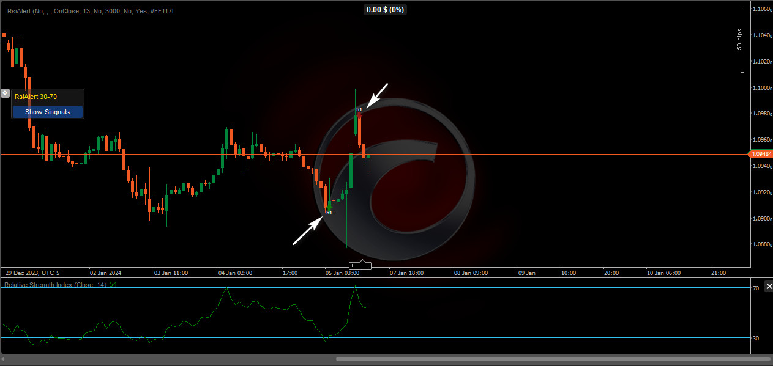Click the RsiAlert indicator parameters title
The width and height of the screenshot is (773, 366).
(89, 10)
